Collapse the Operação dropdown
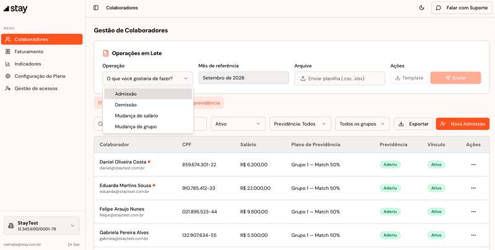 [147, 79]
